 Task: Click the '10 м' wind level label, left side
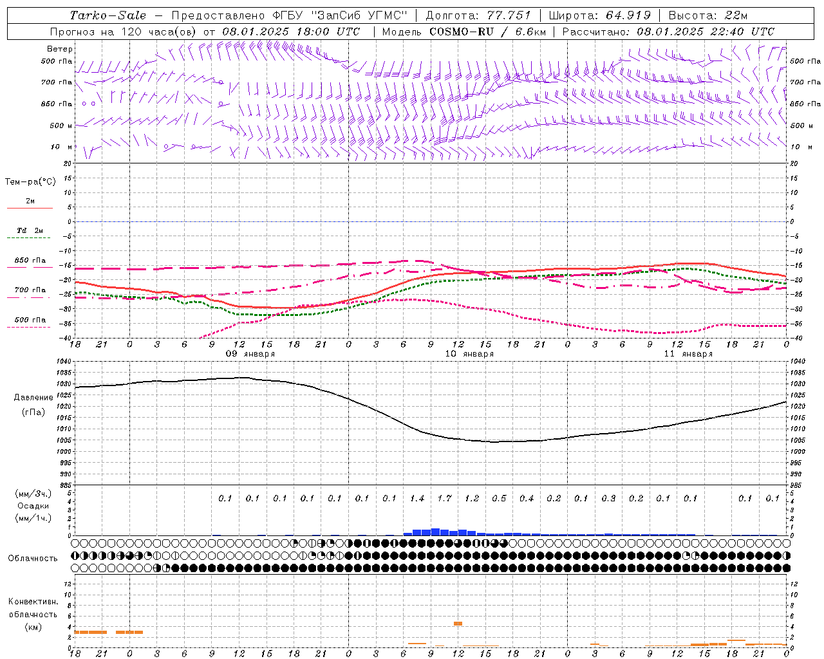[62, 147]
